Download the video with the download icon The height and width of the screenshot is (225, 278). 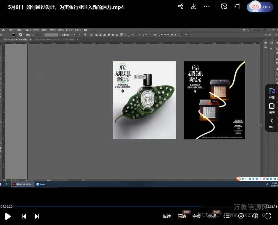coord(194,7)
